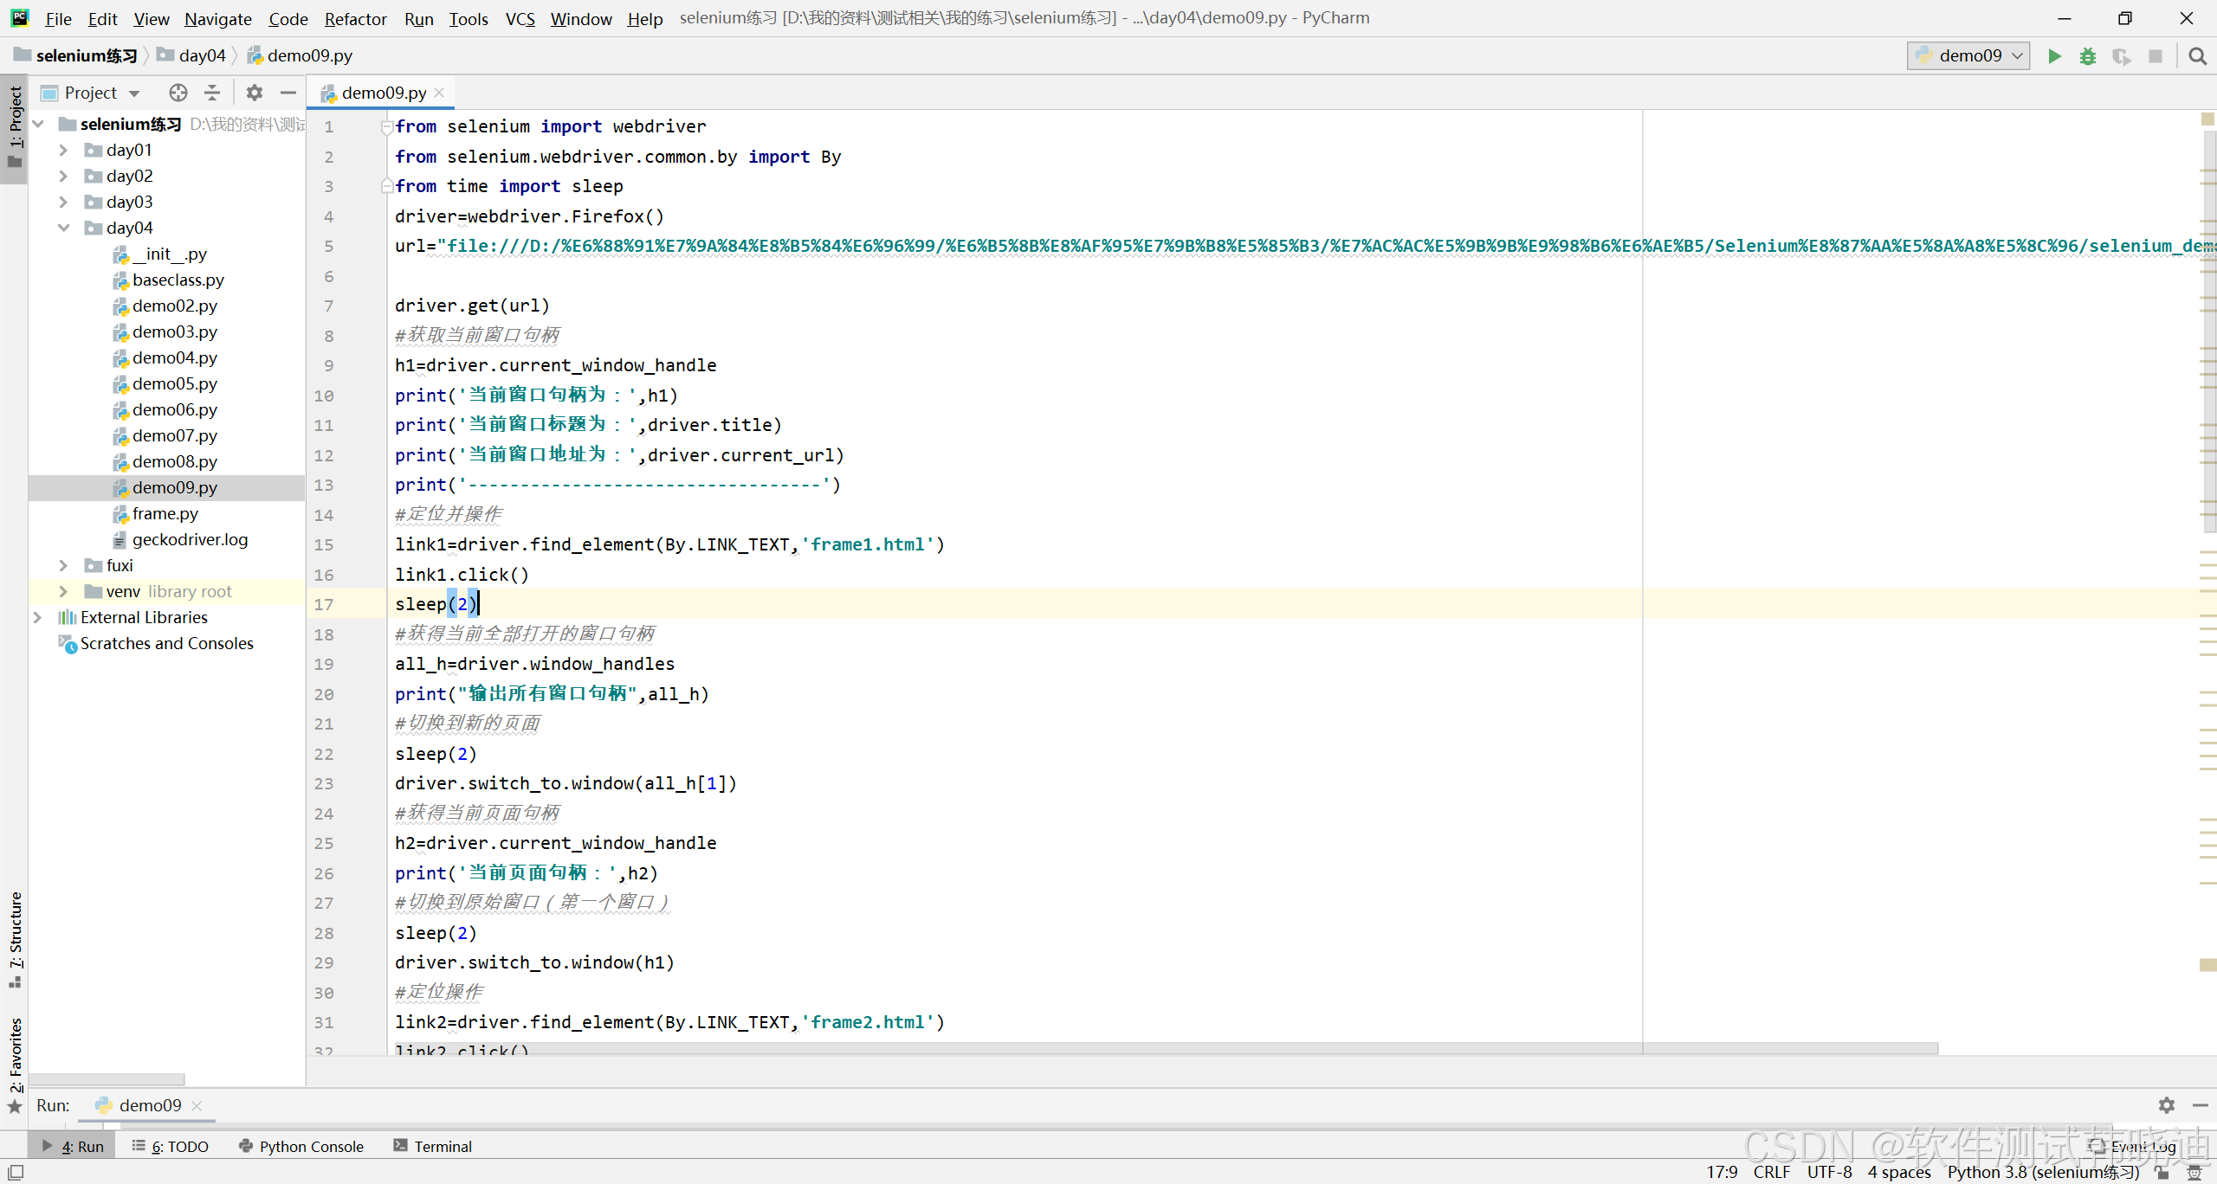Open the Help menu
2217x1184 pixels.
644,18
